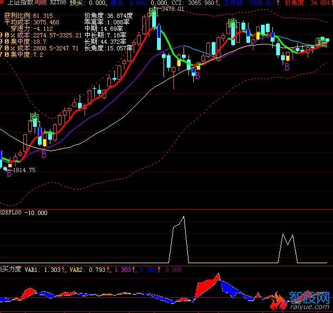Select the 90%成本:2274.57-3325.21 line
This screenshot has width=333, height=313.
click(x=41, y=35)
